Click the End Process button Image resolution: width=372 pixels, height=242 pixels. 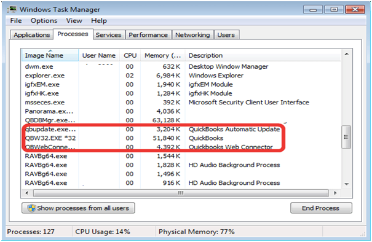coord(321,208)
